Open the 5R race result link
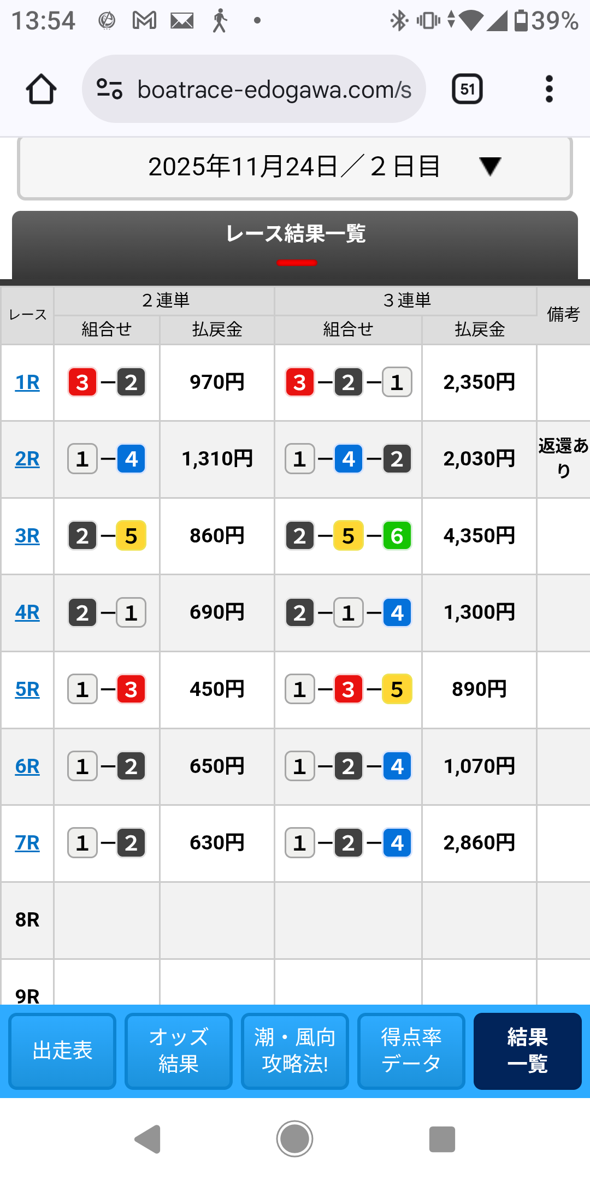 27,689
